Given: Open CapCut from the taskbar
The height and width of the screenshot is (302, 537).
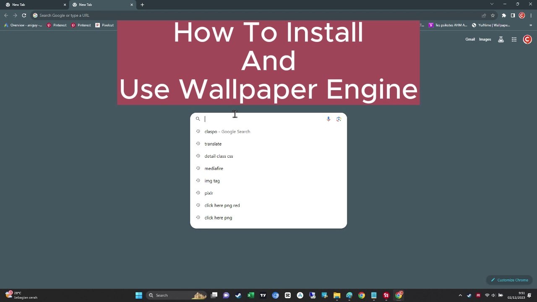Looking at the screenshot, I should point(288,295).
